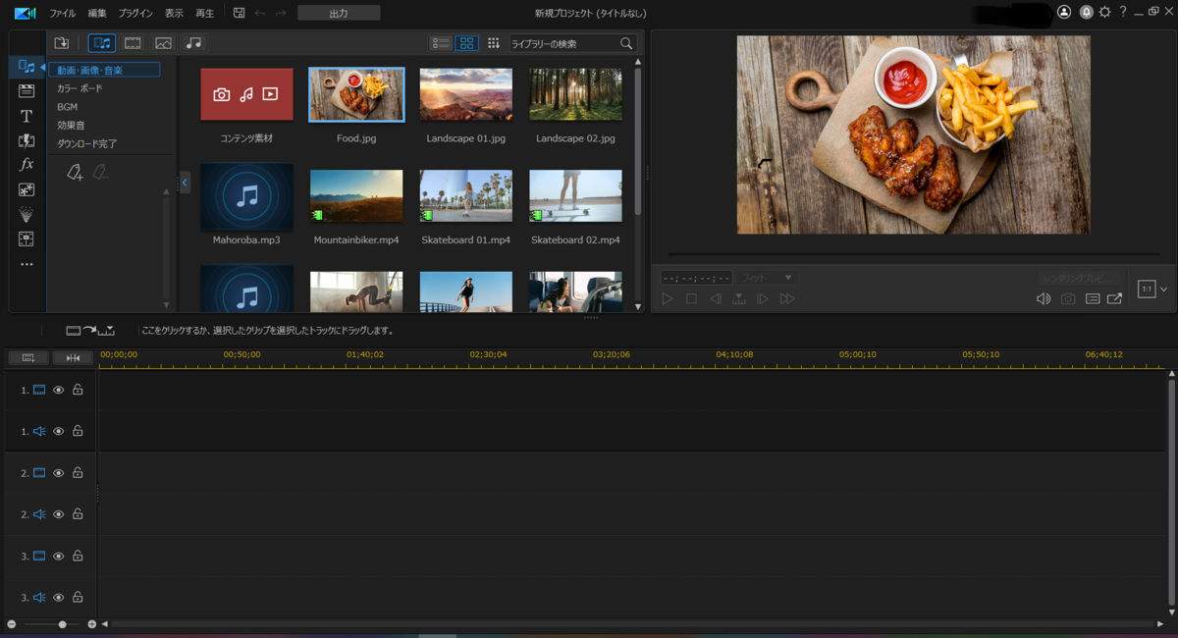The image size is (1178, 638).
Task: Toggle visibility of video track 1
Action: [58, 390]
